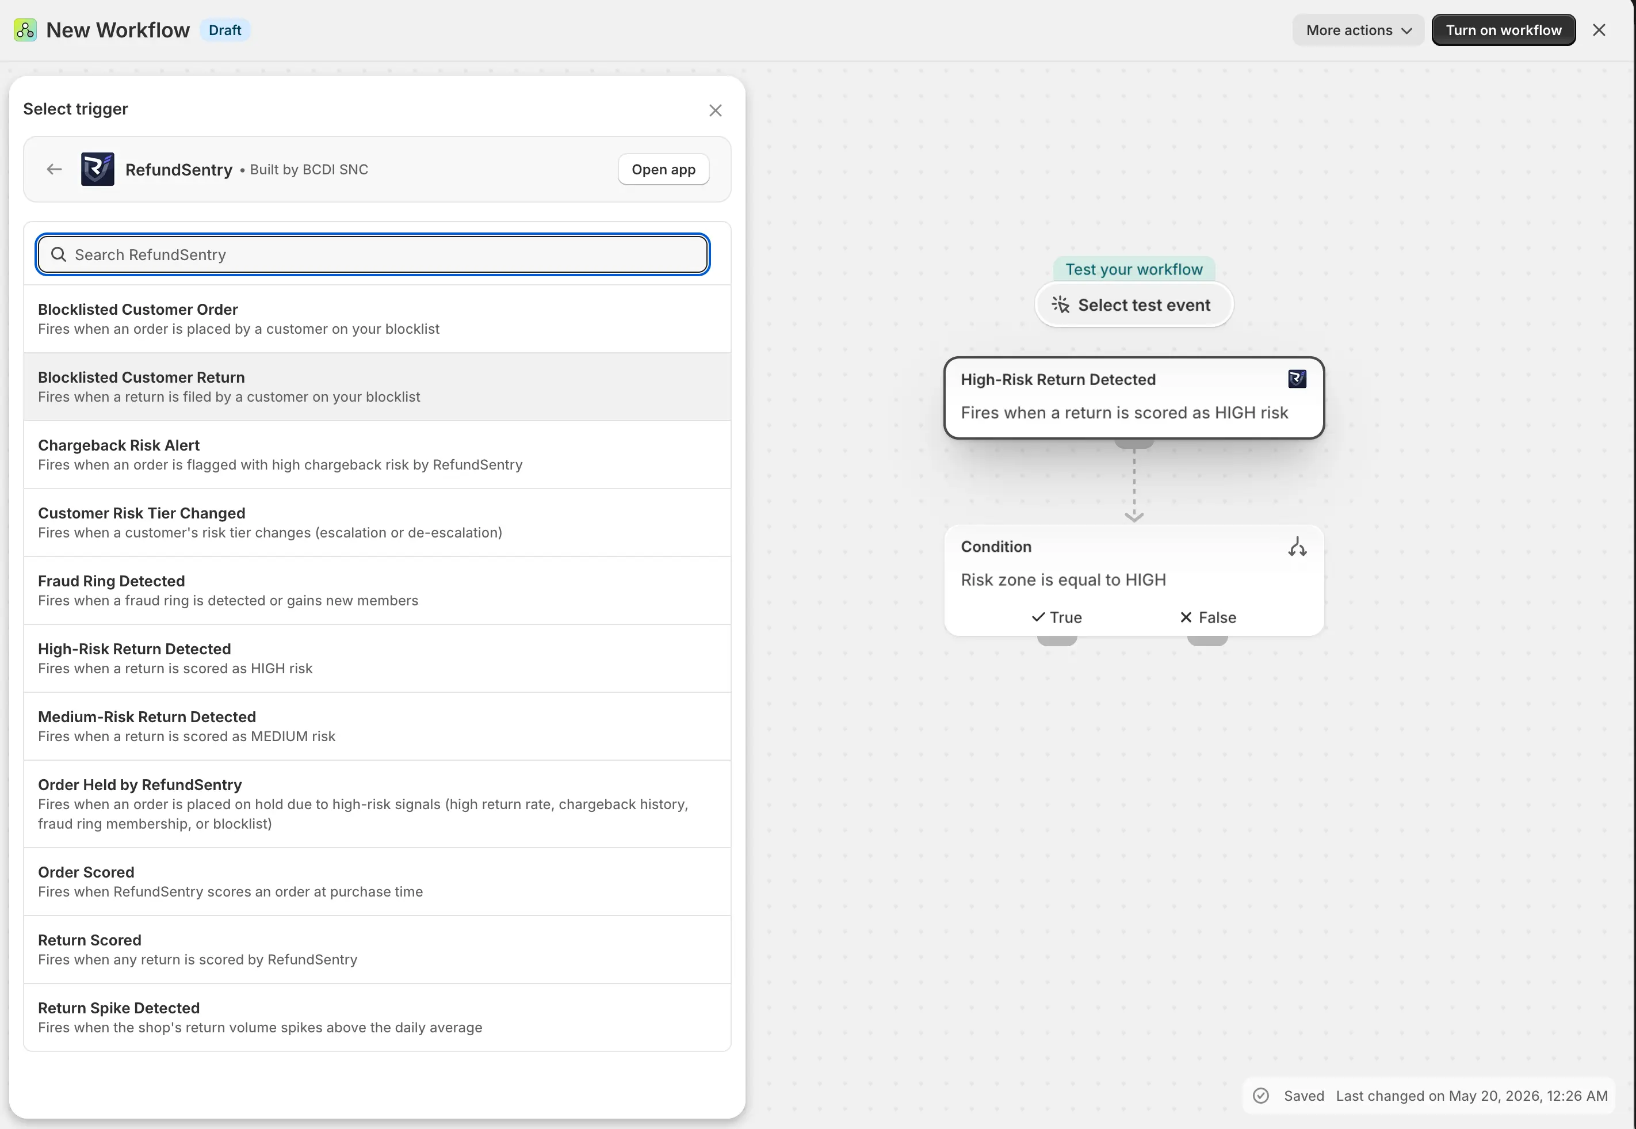1636x1129 pixels.
Task: Click the dashed connector arrow between nodes
Action: (x=1134, y=487)
